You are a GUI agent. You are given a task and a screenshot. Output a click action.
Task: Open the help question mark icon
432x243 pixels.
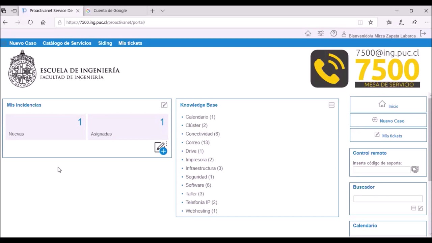334,33
